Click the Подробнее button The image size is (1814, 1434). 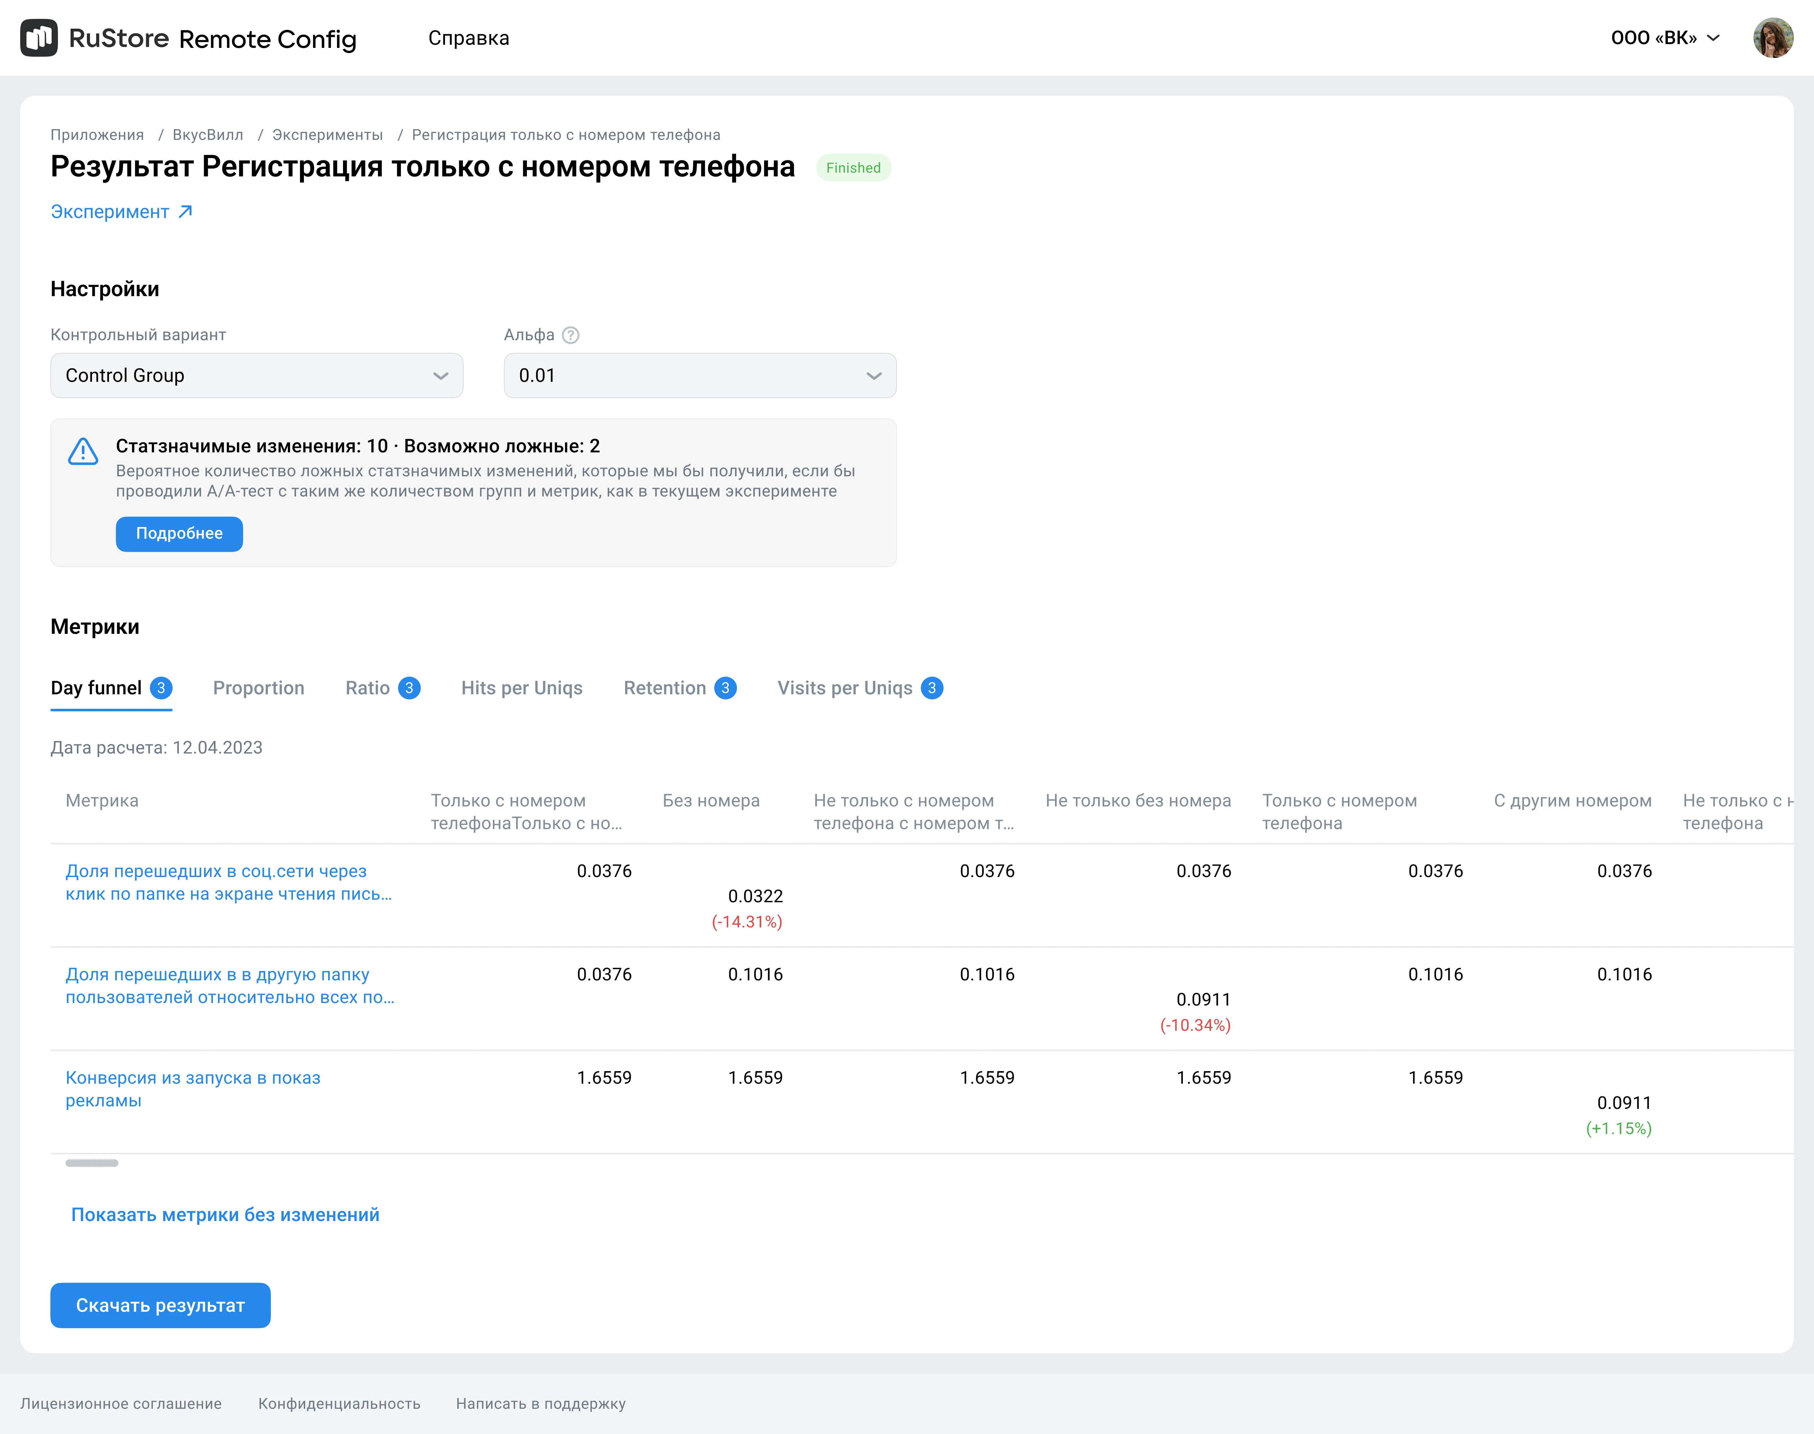[x=180, y=534]
